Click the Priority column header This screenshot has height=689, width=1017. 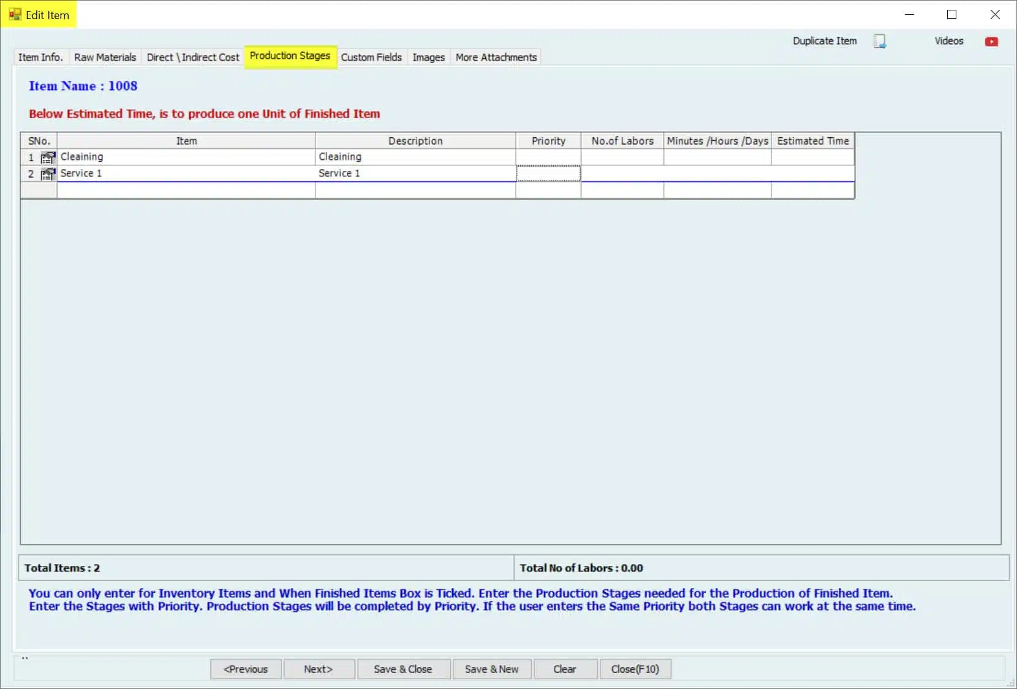click(548, 141)
